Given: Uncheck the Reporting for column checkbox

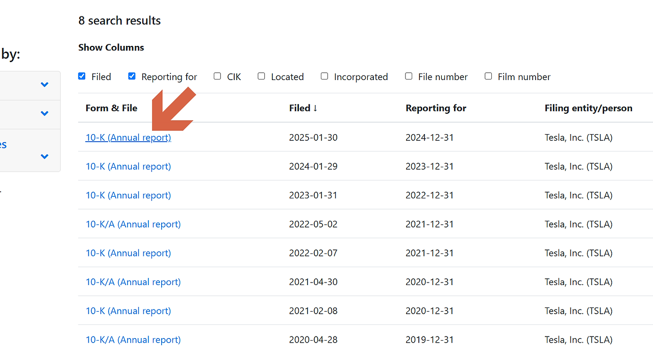Looking at the screenshot, I should (132, 76).
